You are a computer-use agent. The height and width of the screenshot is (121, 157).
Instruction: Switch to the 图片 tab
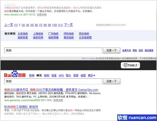(x=68, y=76)
